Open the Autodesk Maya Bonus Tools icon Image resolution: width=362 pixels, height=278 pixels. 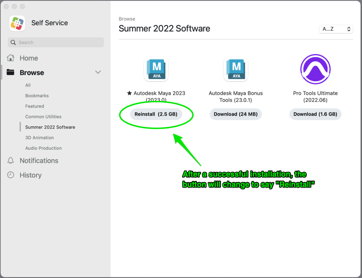[236, 69]
